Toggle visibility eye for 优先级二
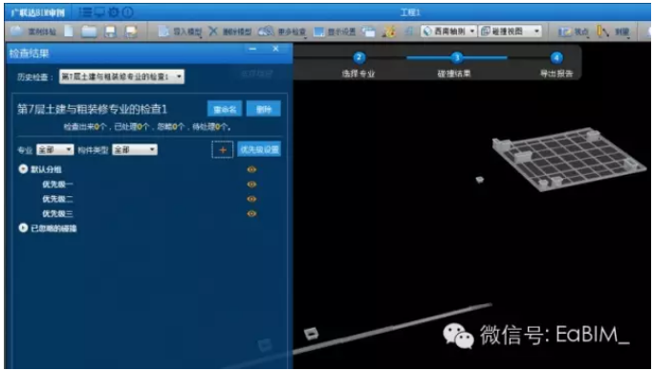This screenshot has width=653, height=370. pos(251,199)
